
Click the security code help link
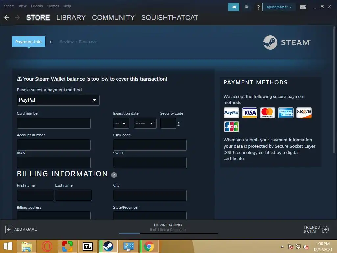click(x=178, y=124)
